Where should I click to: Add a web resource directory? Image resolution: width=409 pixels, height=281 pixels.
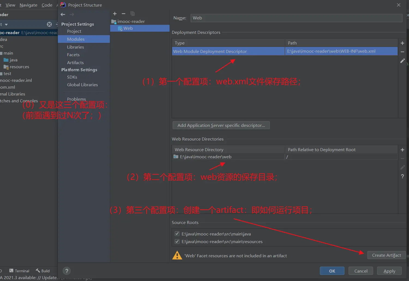402,150
